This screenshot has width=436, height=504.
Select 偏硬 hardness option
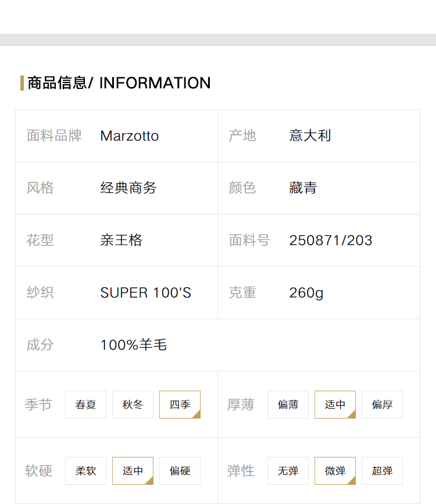180,470
